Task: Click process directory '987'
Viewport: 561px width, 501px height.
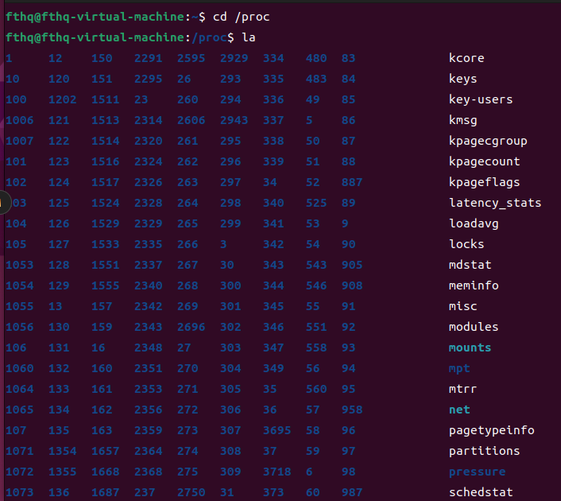Action: (352, 492)
